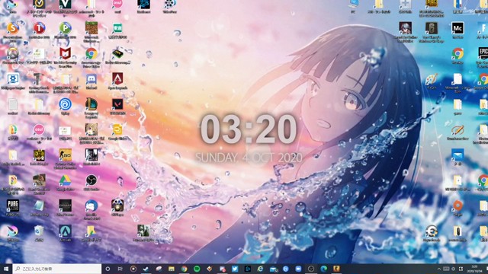This screenshot has width=488, height=274.
Task: Open the blue Mail envelope desktop icon
Action: coord(457,155)
